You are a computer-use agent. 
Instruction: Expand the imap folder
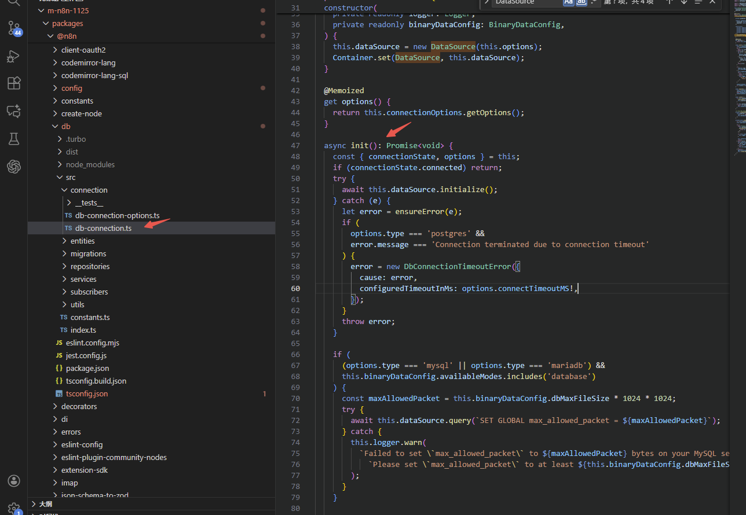point(54,483)
